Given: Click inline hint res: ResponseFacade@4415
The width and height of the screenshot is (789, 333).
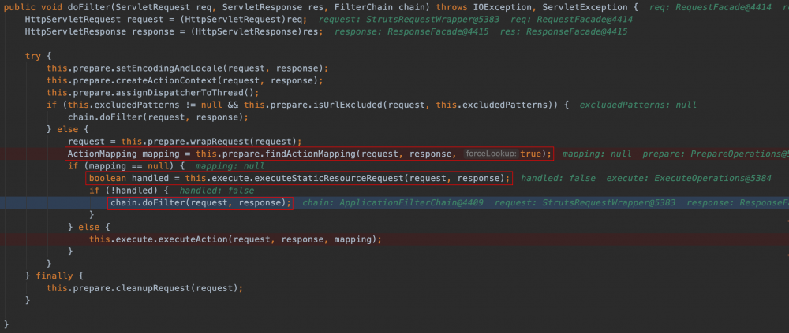Looking at the screenshot, I should (x=563, y=31).
